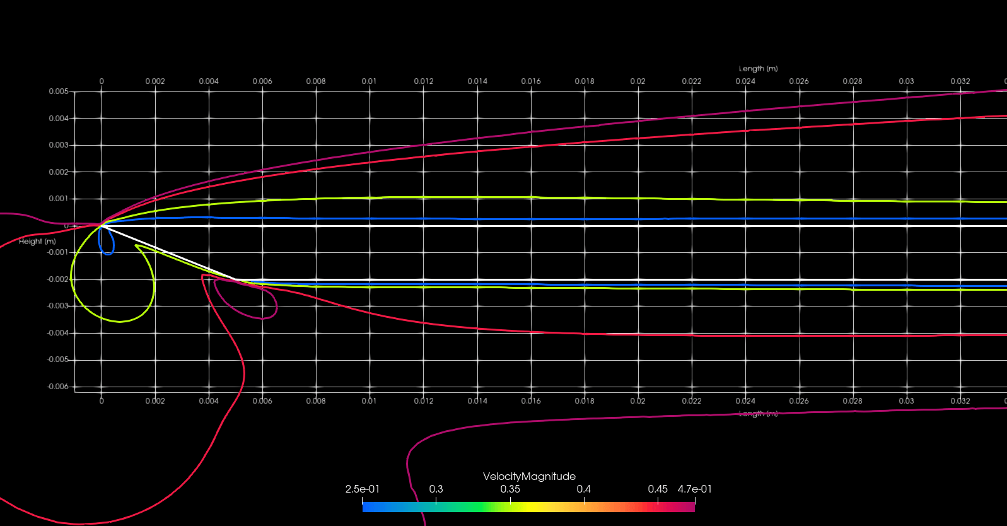1007x526 pixels.
Task: Select the 4.7e-01 maximum legend label
Action: (694, 489)
